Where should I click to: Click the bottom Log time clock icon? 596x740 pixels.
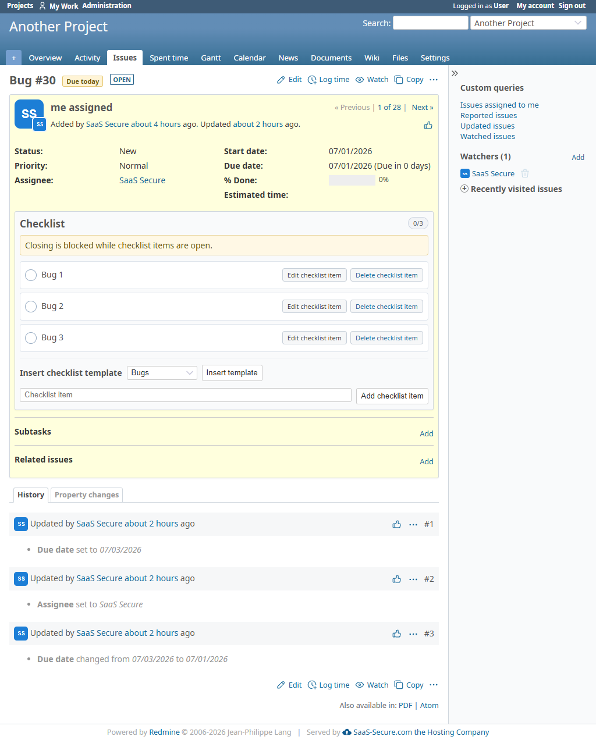(312, 685)
